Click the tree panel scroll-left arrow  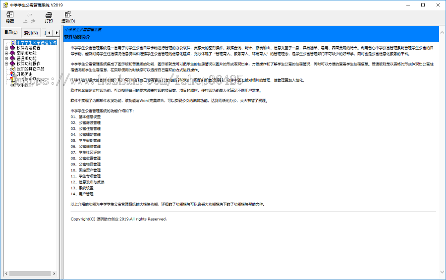[6, 274]
